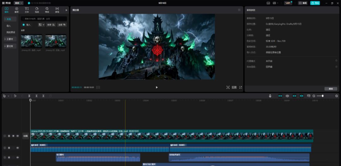Click the microphone record voiceover icon
The image size is (341, 166).
point(270,96)
